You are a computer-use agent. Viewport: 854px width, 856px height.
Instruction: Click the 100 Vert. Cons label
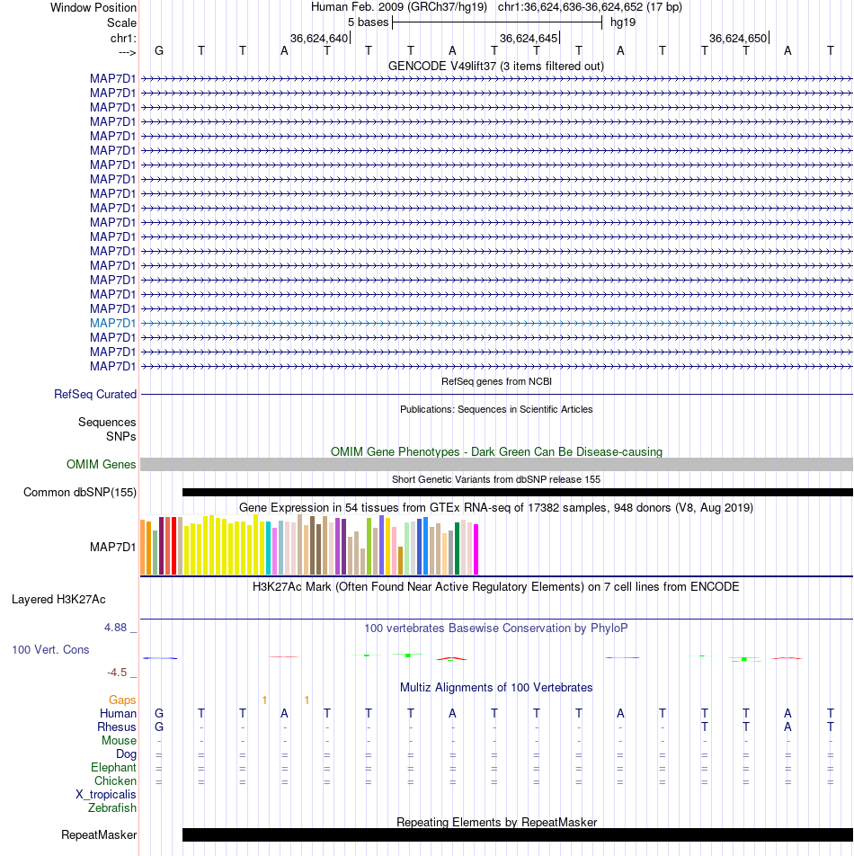tap(50, 649)
